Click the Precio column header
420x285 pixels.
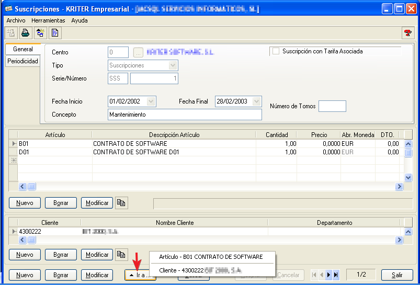tap(319, 135)
